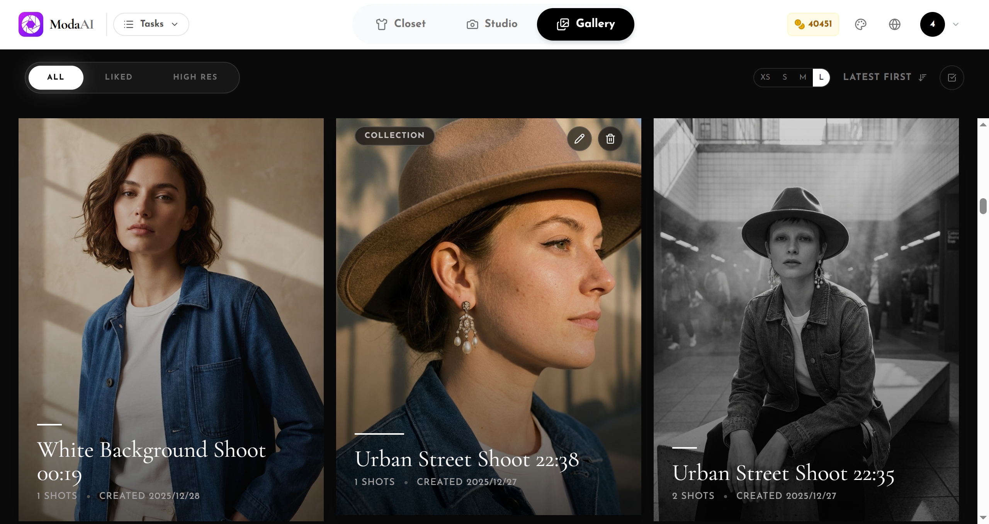Screen dimensions: 989x524
Task: Edit the Urban Street Shoot 22:38 collection
Action: (x=579, y=139)
